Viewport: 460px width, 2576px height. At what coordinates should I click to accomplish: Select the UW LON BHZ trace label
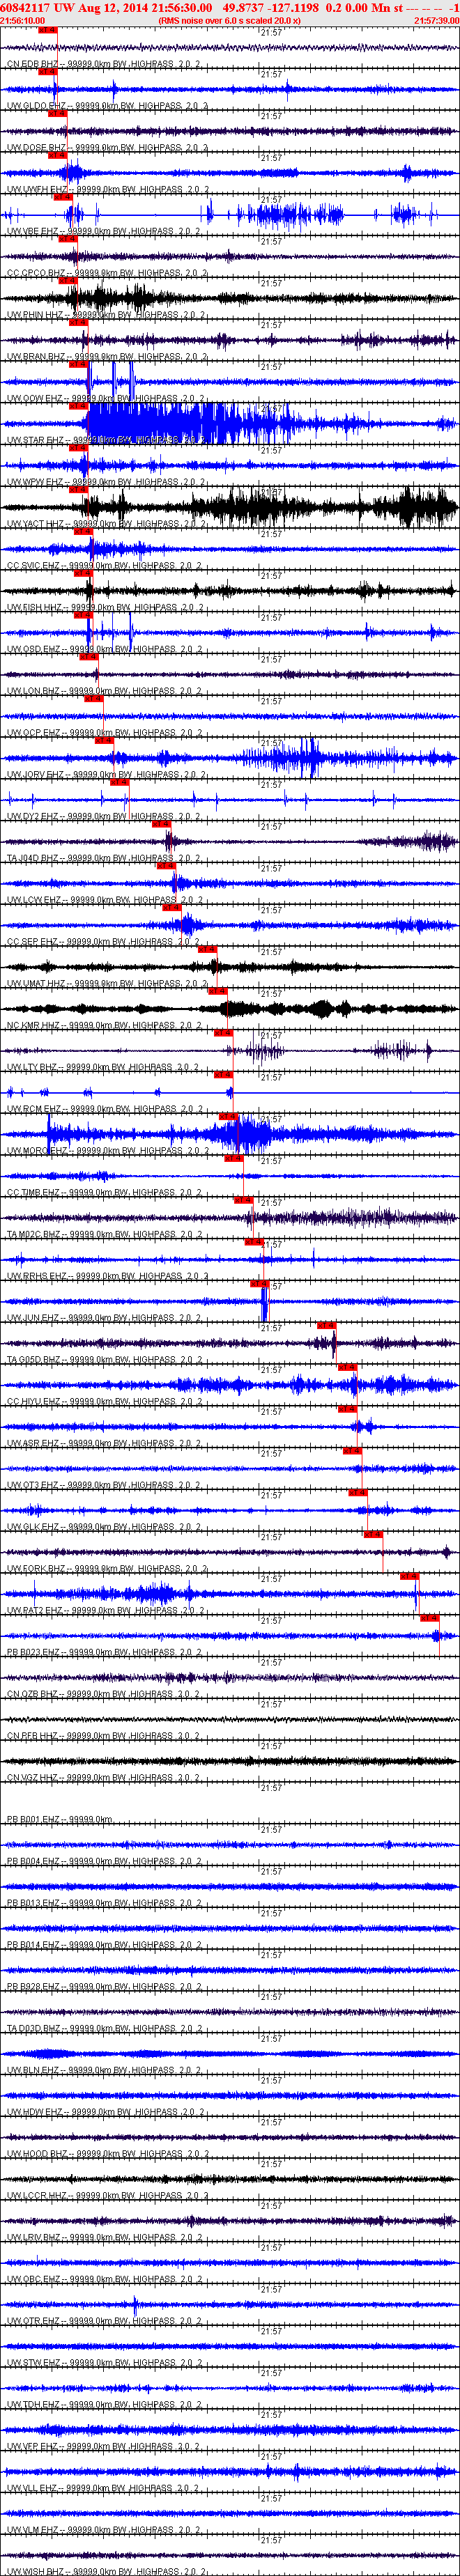point(103,691)
